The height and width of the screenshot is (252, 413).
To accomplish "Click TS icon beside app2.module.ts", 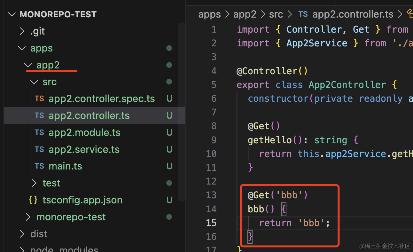I will (x=39, y=132).
